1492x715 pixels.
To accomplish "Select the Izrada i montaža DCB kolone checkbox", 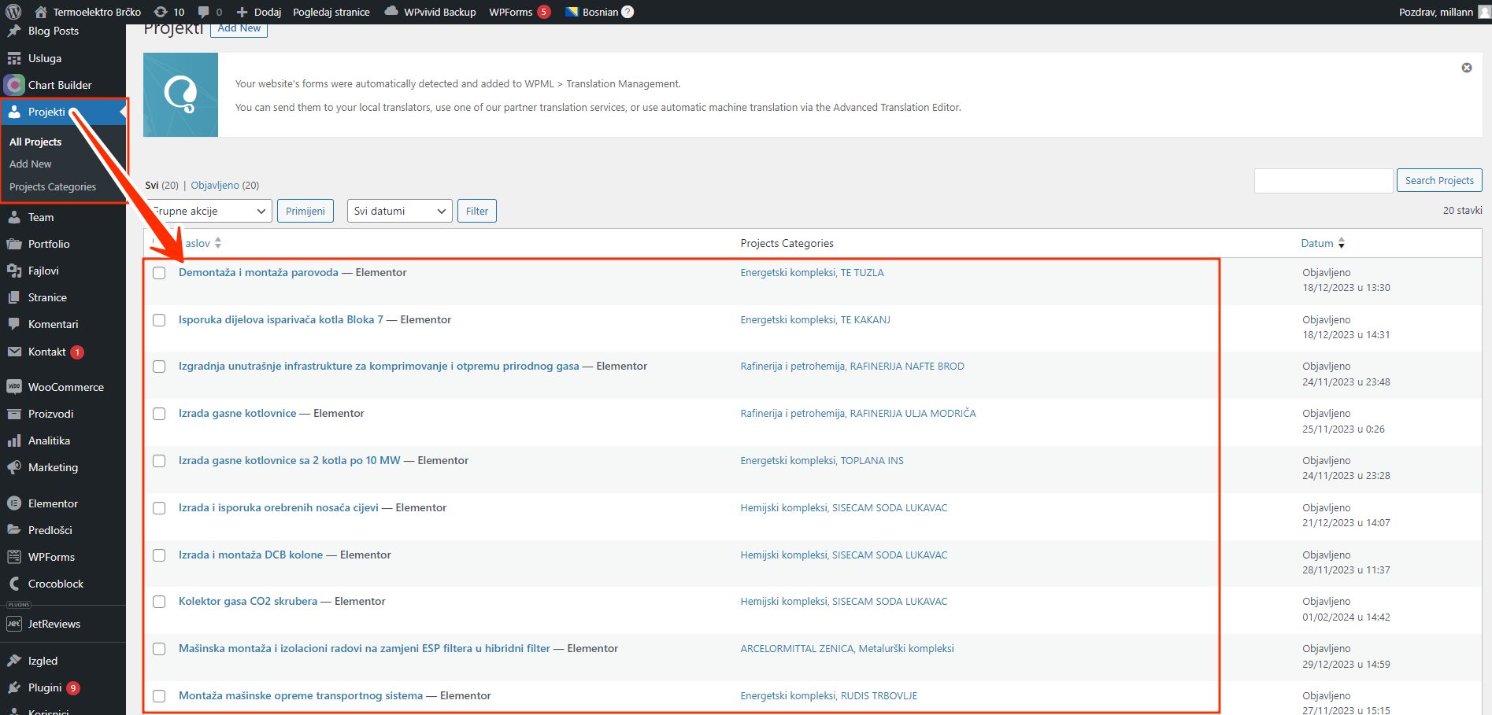I will coord(159,555).
